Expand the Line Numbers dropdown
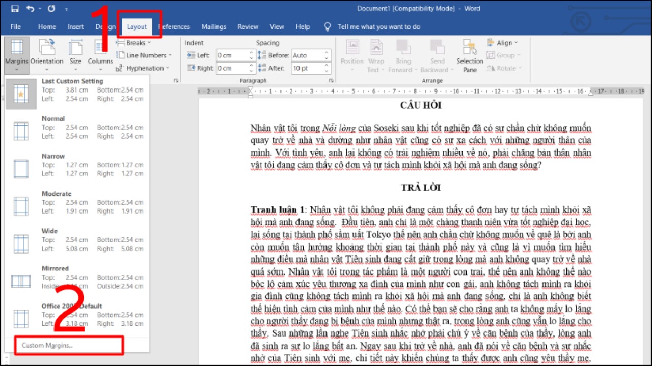The image size is (652, 366). [145, 55]
